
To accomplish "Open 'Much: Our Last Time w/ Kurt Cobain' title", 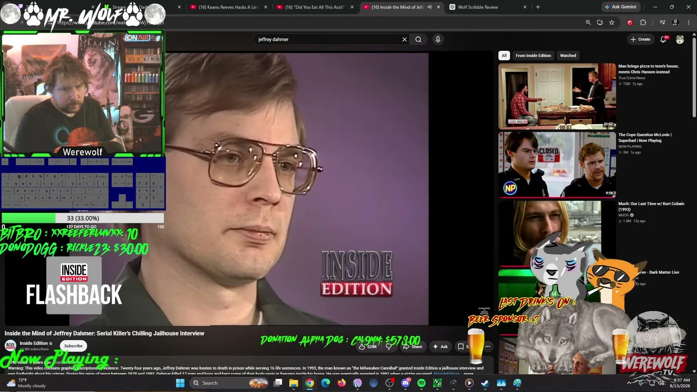I will tap(651, 206).
